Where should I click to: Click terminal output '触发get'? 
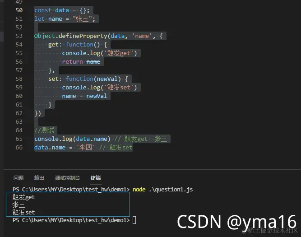coord(23,197)
